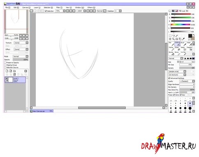The width and height of the screenshot is (199, 157).
Task: Toggle the Clipping Group checkbox
Action: click(x=5, y=65)
